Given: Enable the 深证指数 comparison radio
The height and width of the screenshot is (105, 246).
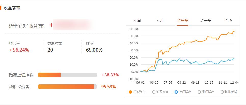Looking at the screenshot, I should click(199, 92).
